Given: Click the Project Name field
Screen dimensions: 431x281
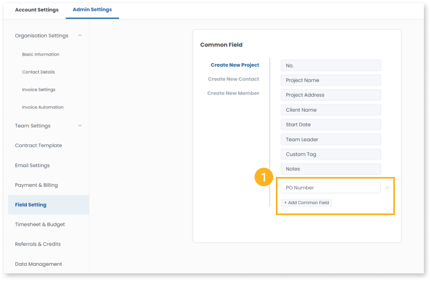Looking at the screenshot, I should [x=330, y=81].
